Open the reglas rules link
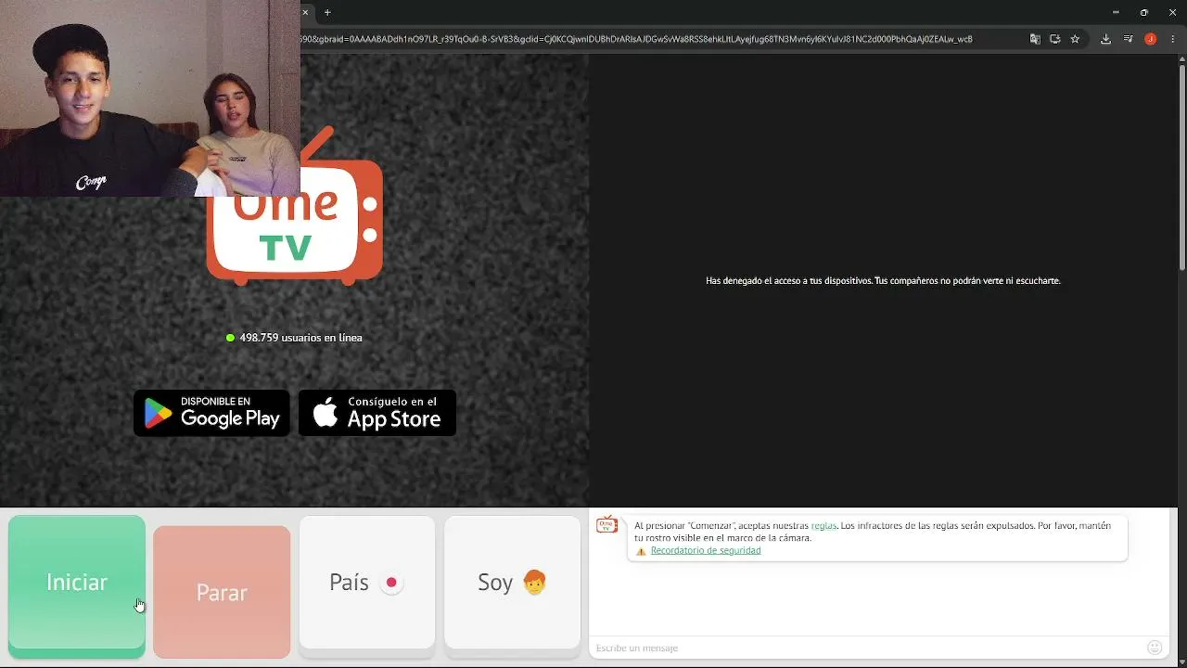 pyautogui.click(x=823, y=526)
